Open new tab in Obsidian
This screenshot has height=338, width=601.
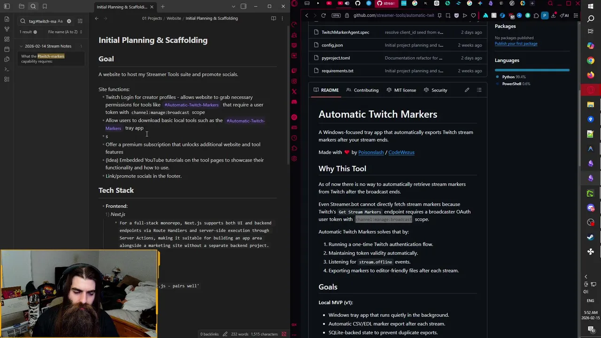coord(162,7)
